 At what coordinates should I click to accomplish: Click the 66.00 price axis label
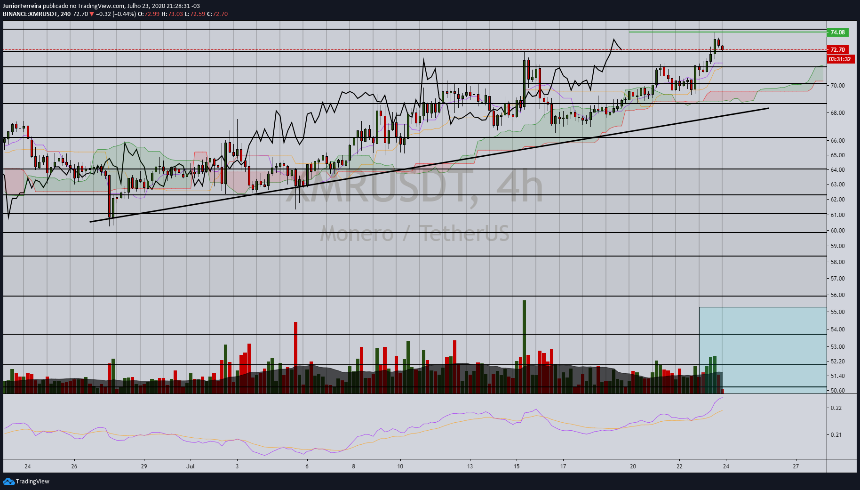point(837,141)
